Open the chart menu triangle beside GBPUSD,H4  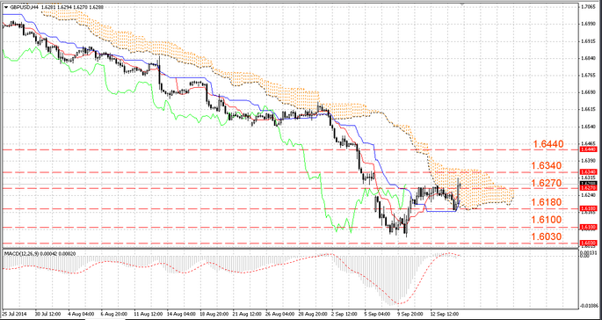pos(6,7)
